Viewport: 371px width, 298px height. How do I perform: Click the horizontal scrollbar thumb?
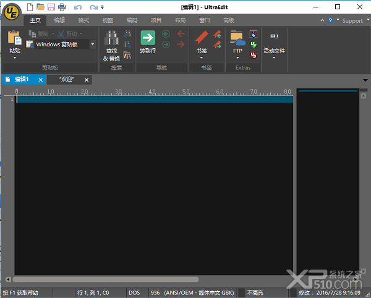(x=106, y=279)
